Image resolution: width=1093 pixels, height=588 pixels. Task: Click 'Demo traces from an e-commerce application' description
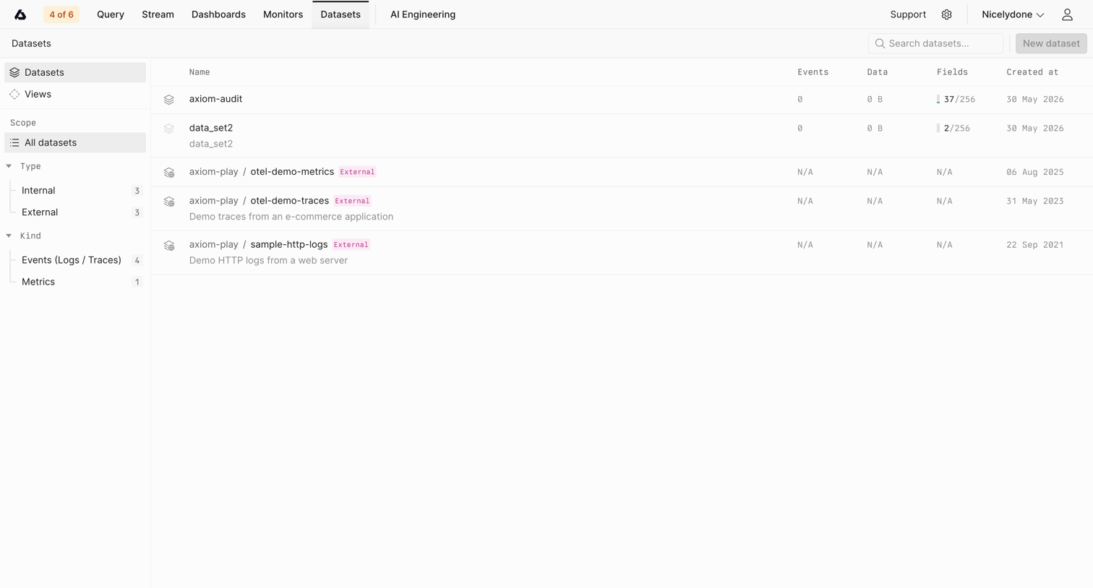[x=291, y=217]
